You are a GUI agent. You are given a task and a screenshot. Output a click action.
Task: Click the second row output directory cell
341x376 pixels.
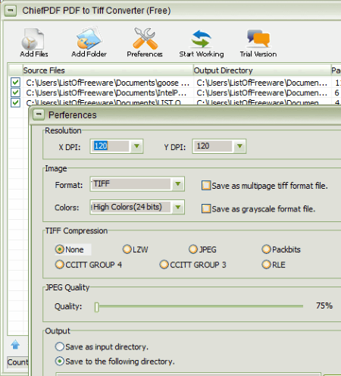(x=262, y=92)
